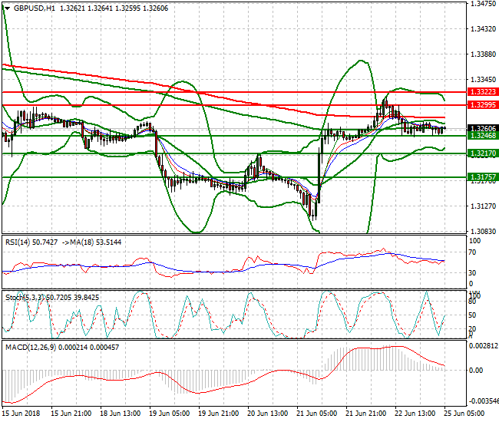
Task: Click the ->MA(18) 53.5144 label
Action: click(x=91, y=242)
